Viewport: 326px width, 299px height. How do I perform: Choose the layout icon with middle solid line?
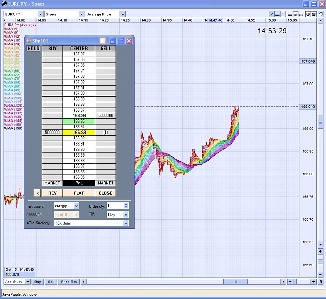[295, 14]
